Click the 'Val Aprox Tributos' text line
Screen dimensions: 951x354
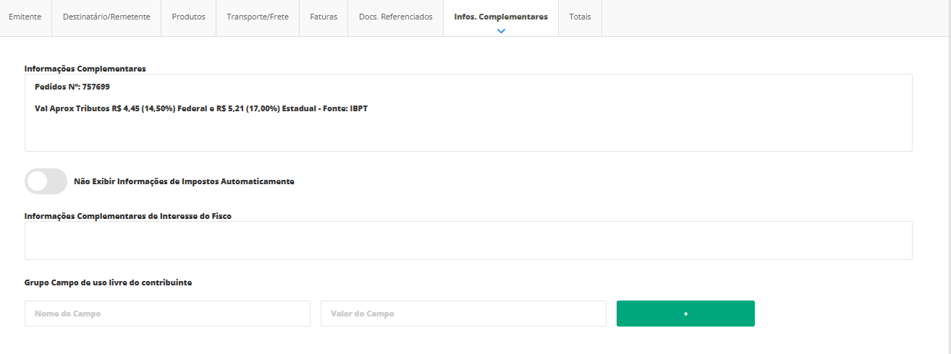(201, 108)
